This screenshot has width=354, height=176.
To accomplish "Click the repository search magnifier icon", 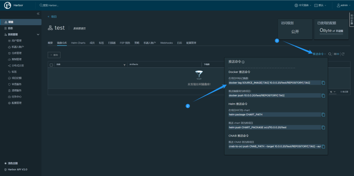I will coord(330,54).
